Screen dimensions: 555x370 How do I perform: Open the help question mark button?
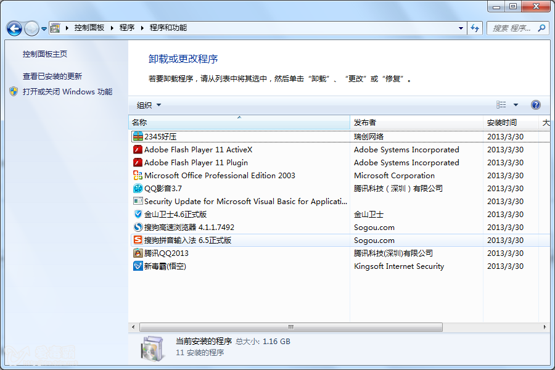pos(535,105)
